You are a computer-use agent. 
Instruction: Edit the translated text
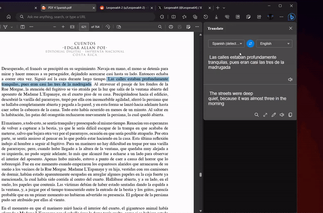tap(273, 115)
